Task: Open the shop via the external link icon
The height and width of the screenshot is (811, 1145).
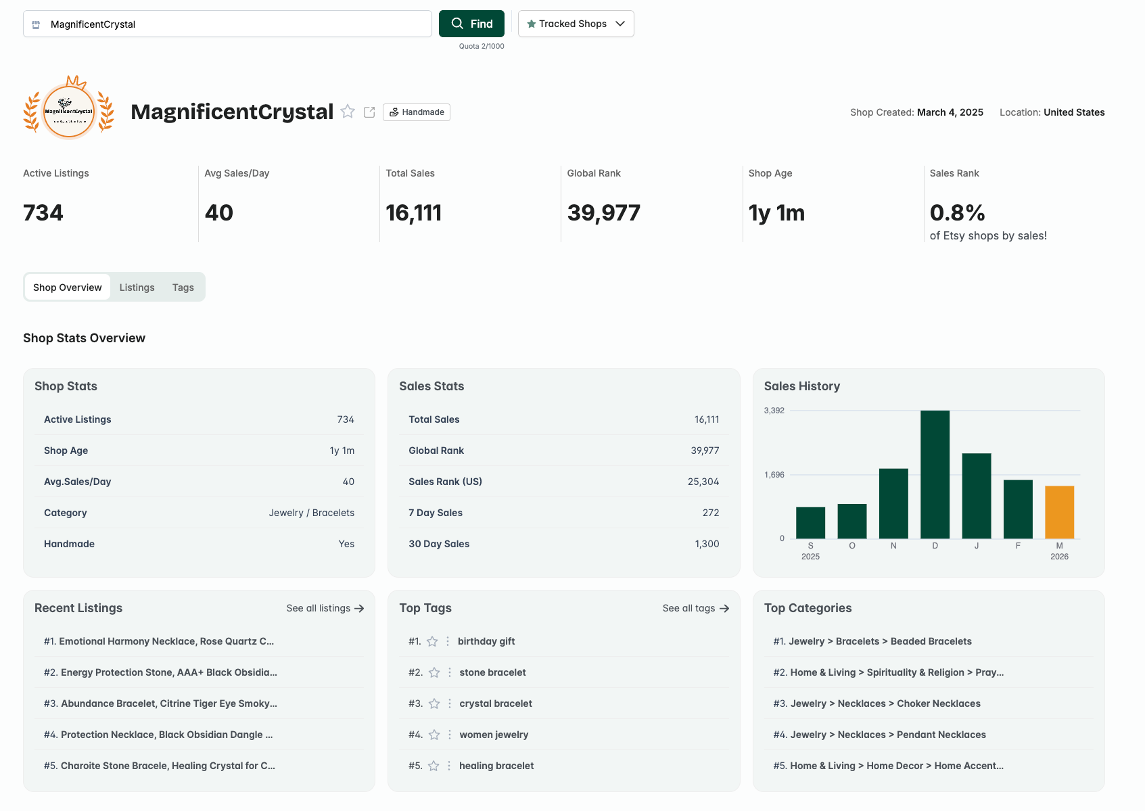Action: coord(369,112)
